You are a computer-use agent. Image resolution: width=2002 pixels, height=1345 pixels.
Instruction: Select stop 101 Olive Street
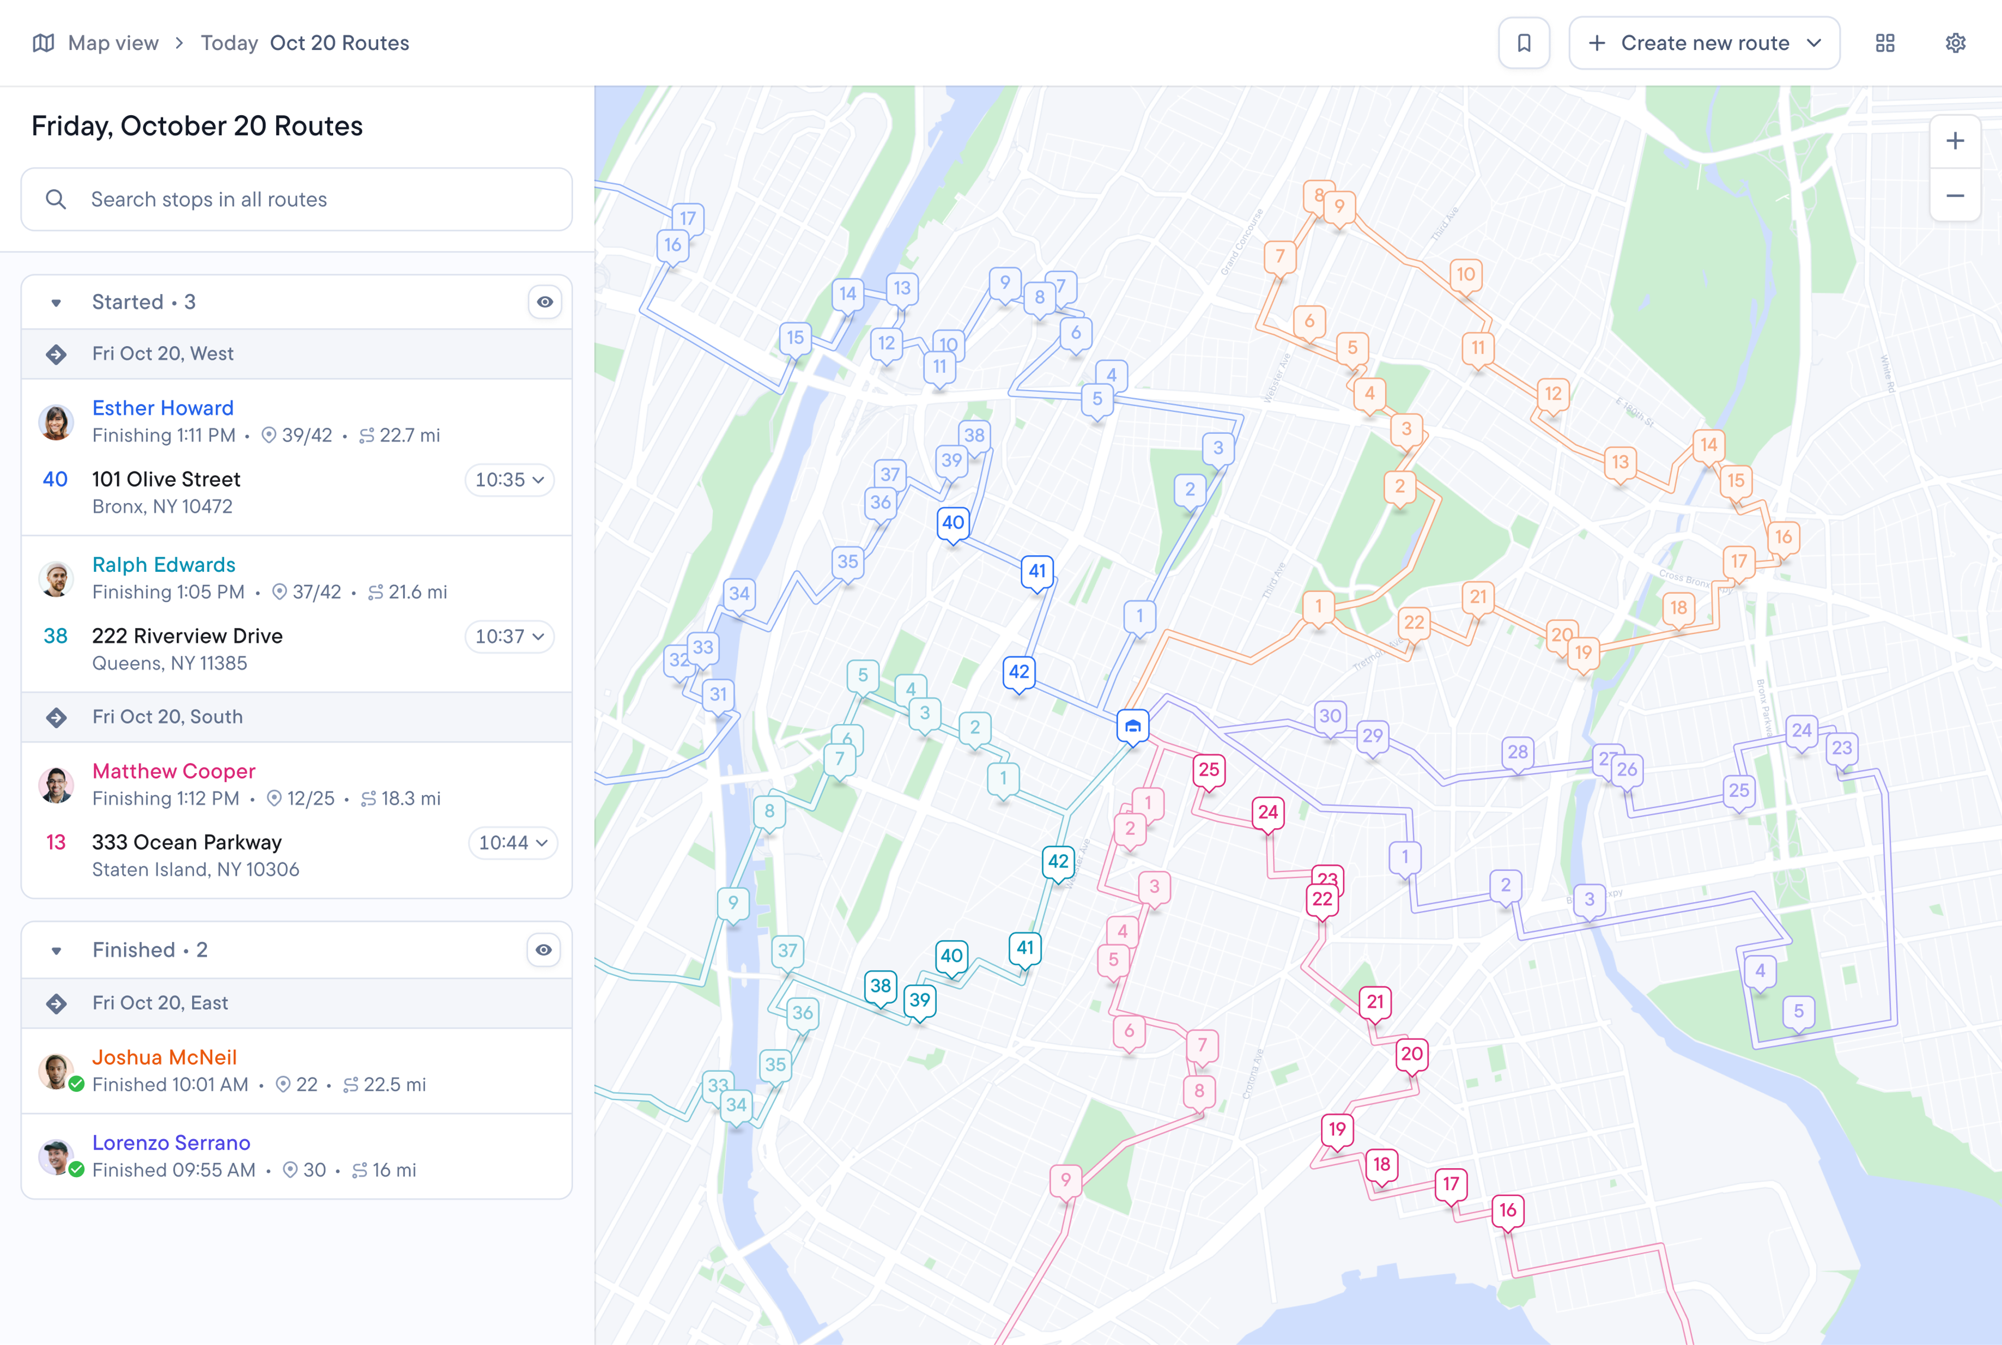[166, 480]
